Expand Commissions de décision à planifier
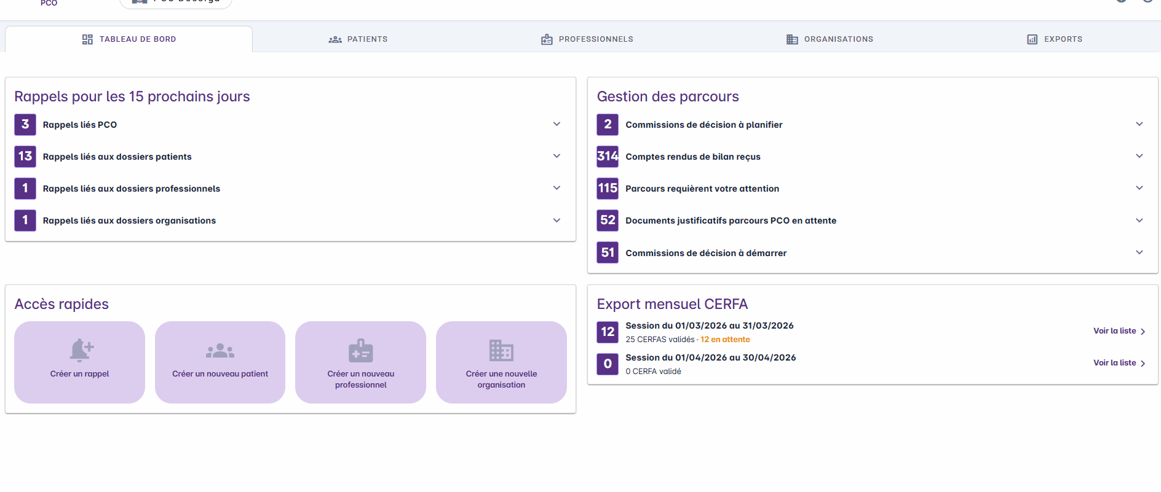The image size is (1161, 492). (x=1139, y=124)
